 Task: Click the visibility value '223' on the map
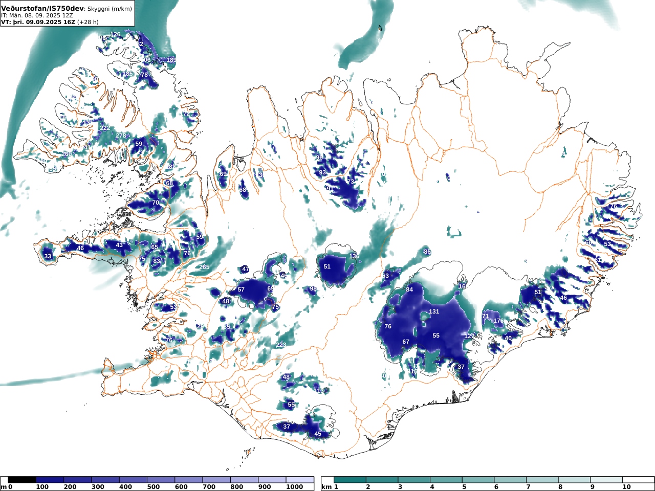tap(281, 345)
